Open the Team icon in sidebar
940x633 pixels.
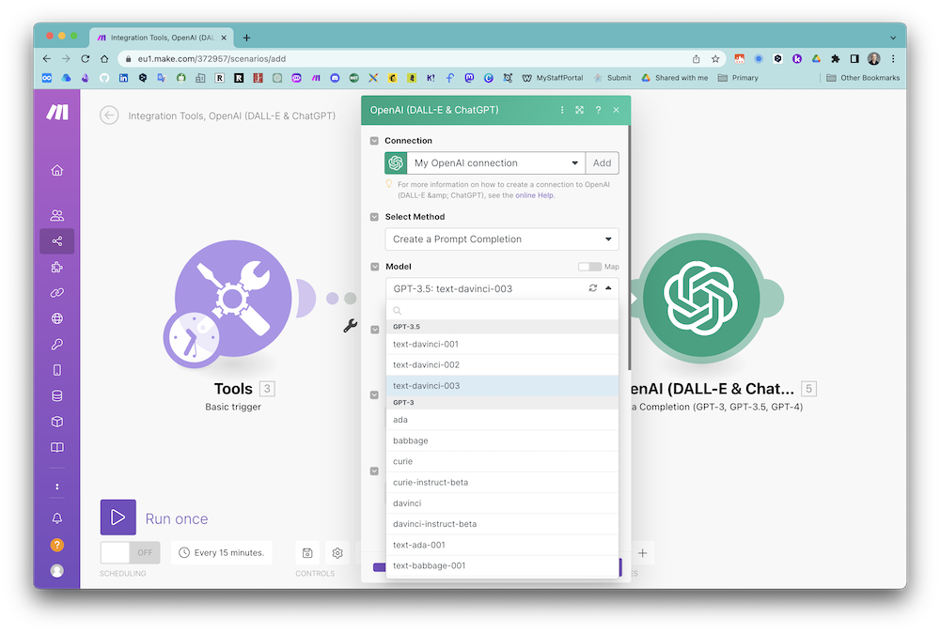coord(57,215)
